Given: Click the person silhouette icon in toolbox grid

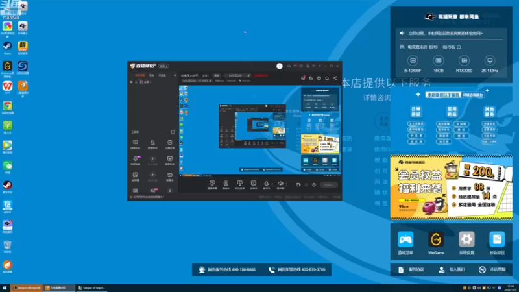Looking at the screenshot, I should tap(152, 142).
